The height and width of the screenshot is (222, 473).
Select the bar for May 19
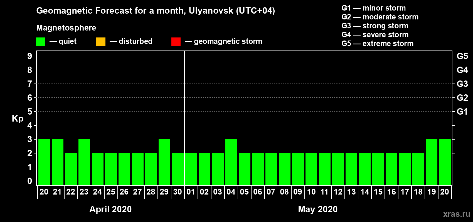point(432,162)
